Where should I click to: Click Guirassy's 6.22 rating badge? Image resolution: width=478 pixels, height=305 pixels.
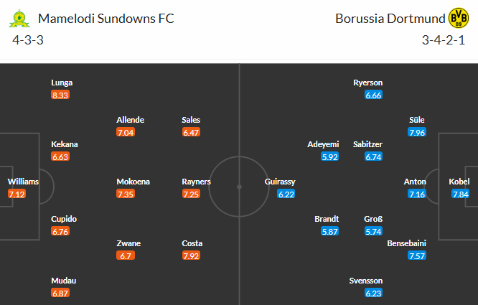pos(286,194)
